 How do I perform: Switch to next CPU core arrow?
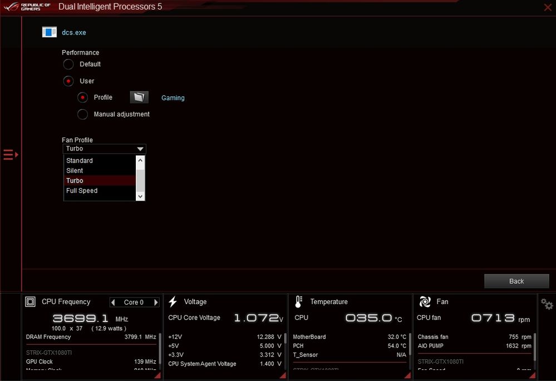point(156,302)
